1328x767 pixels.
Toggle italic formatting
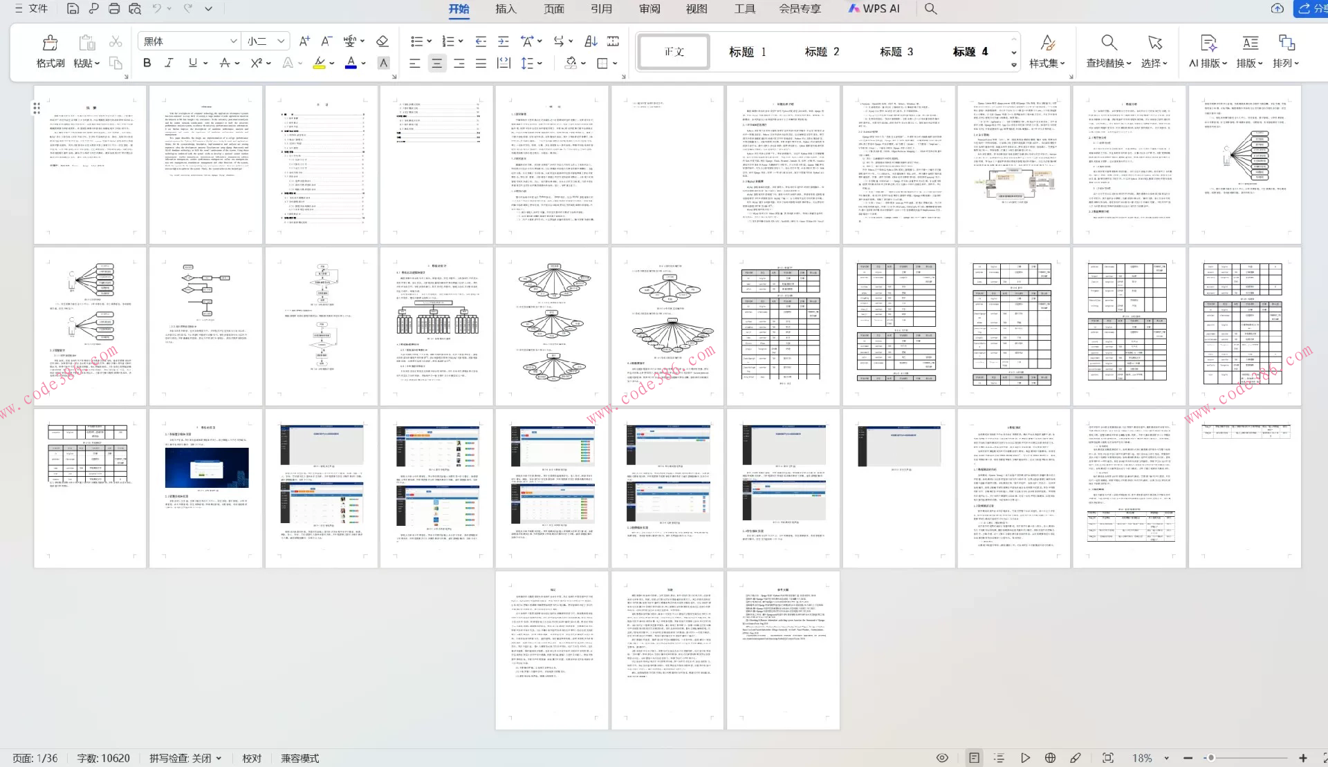(169, 63)
